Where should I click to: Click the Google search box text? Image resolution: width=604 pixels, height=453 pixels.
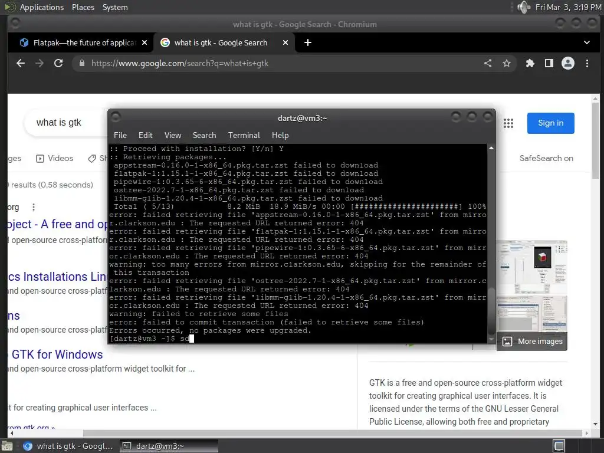(58, 123)
